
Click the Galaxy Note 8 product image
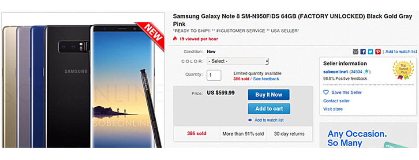pyautogui.click(x=83, y=80)
